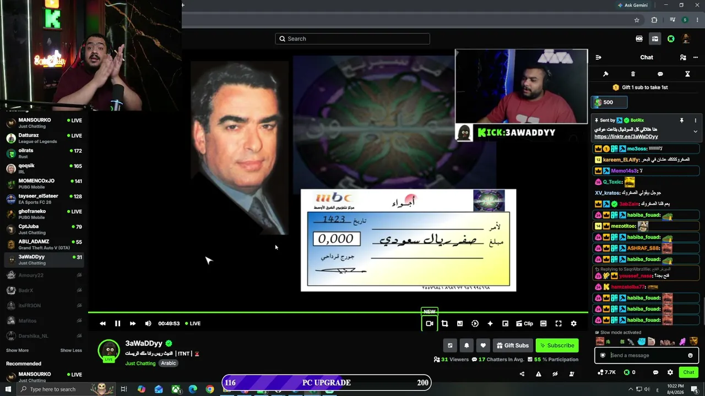Open chat settings gear below input

670,372
